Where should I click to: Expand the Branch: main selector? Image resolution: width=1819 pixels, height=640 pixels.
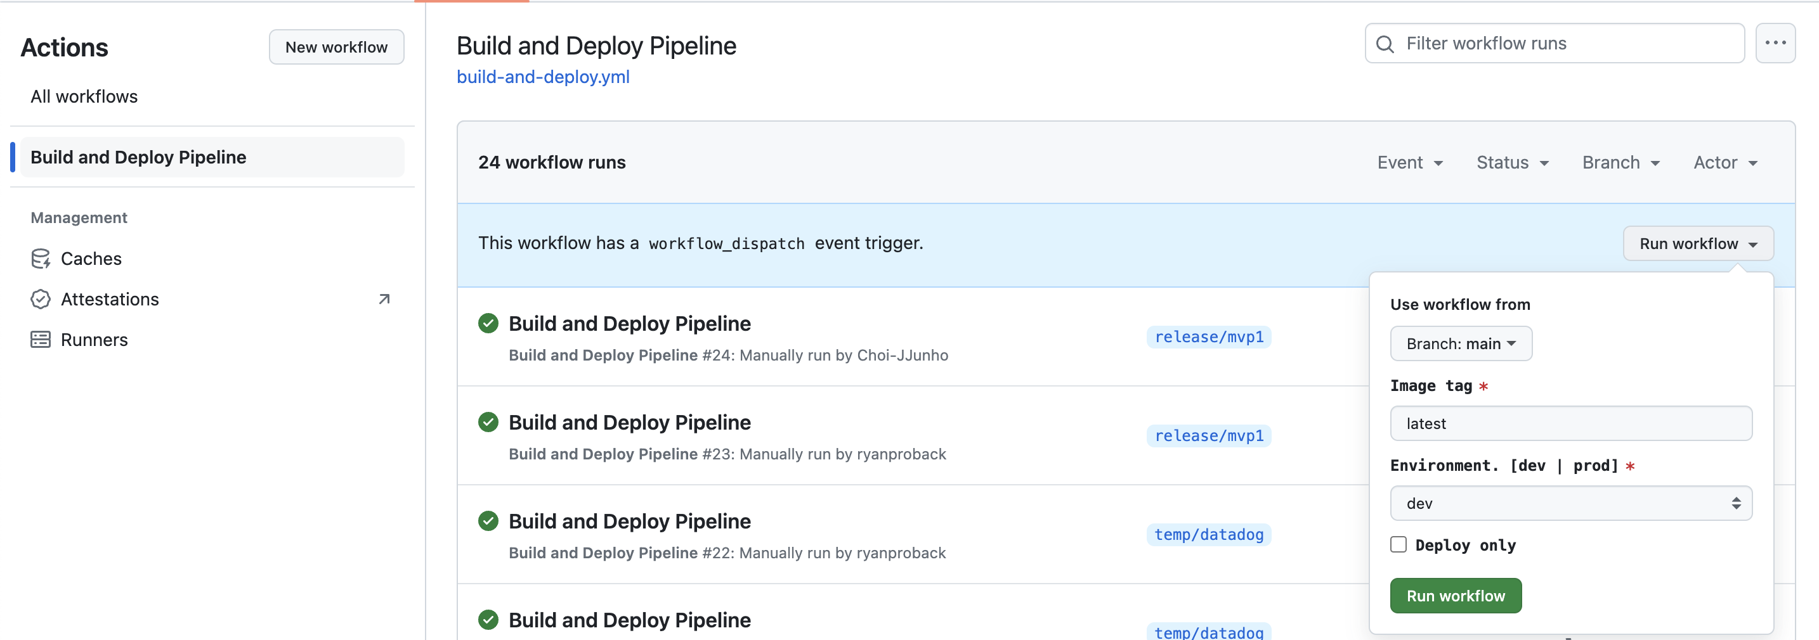tap(1460, 343)
